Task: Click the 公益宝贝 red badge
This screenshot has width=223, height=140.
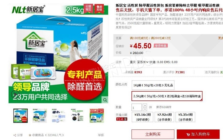Action: 88,8
